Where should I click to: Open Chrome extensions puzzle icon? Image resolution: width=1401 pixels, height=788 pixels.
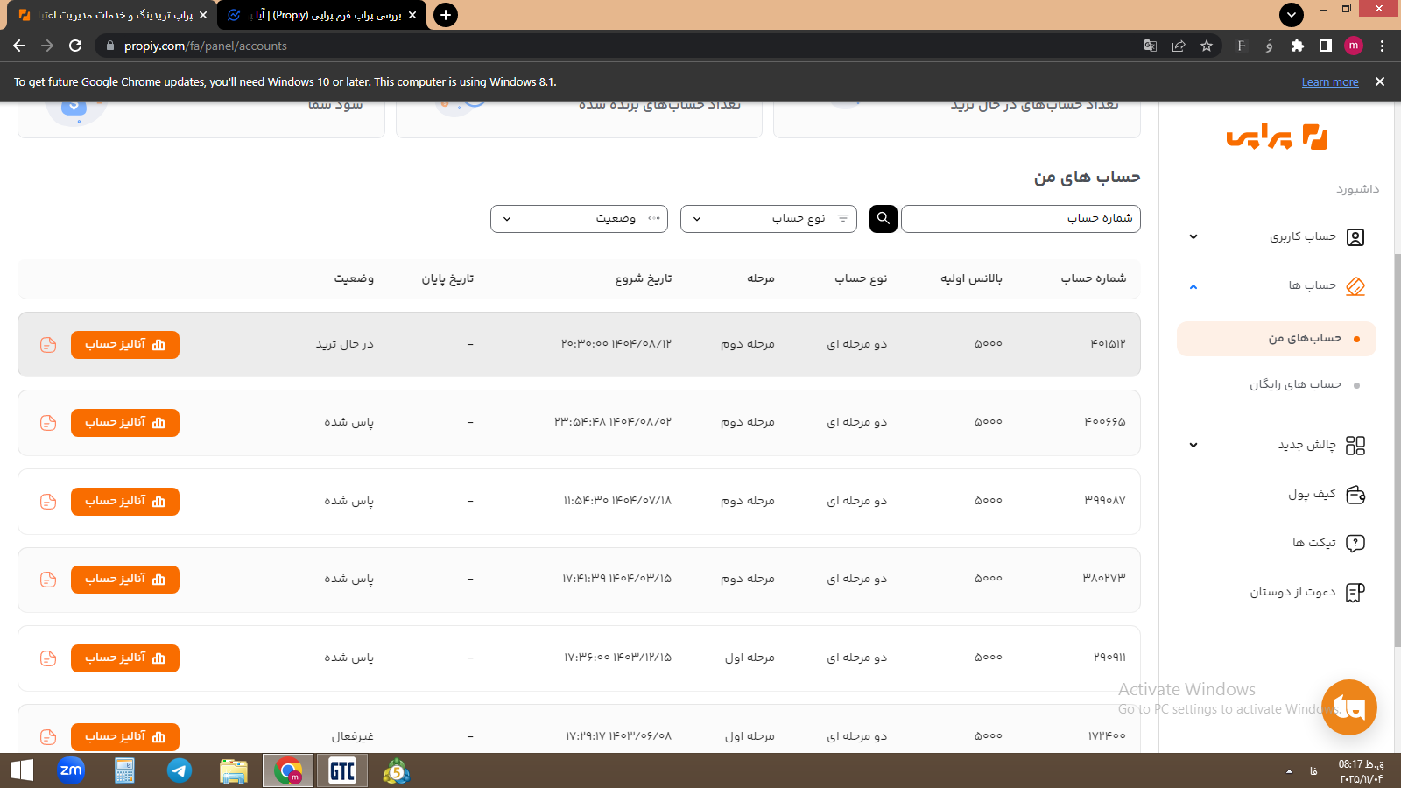(x=1298, y=46)
